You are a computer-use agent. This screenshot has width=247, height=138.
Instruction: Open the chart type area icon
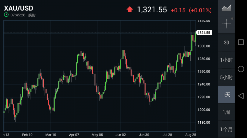click(x=226, y=8)
